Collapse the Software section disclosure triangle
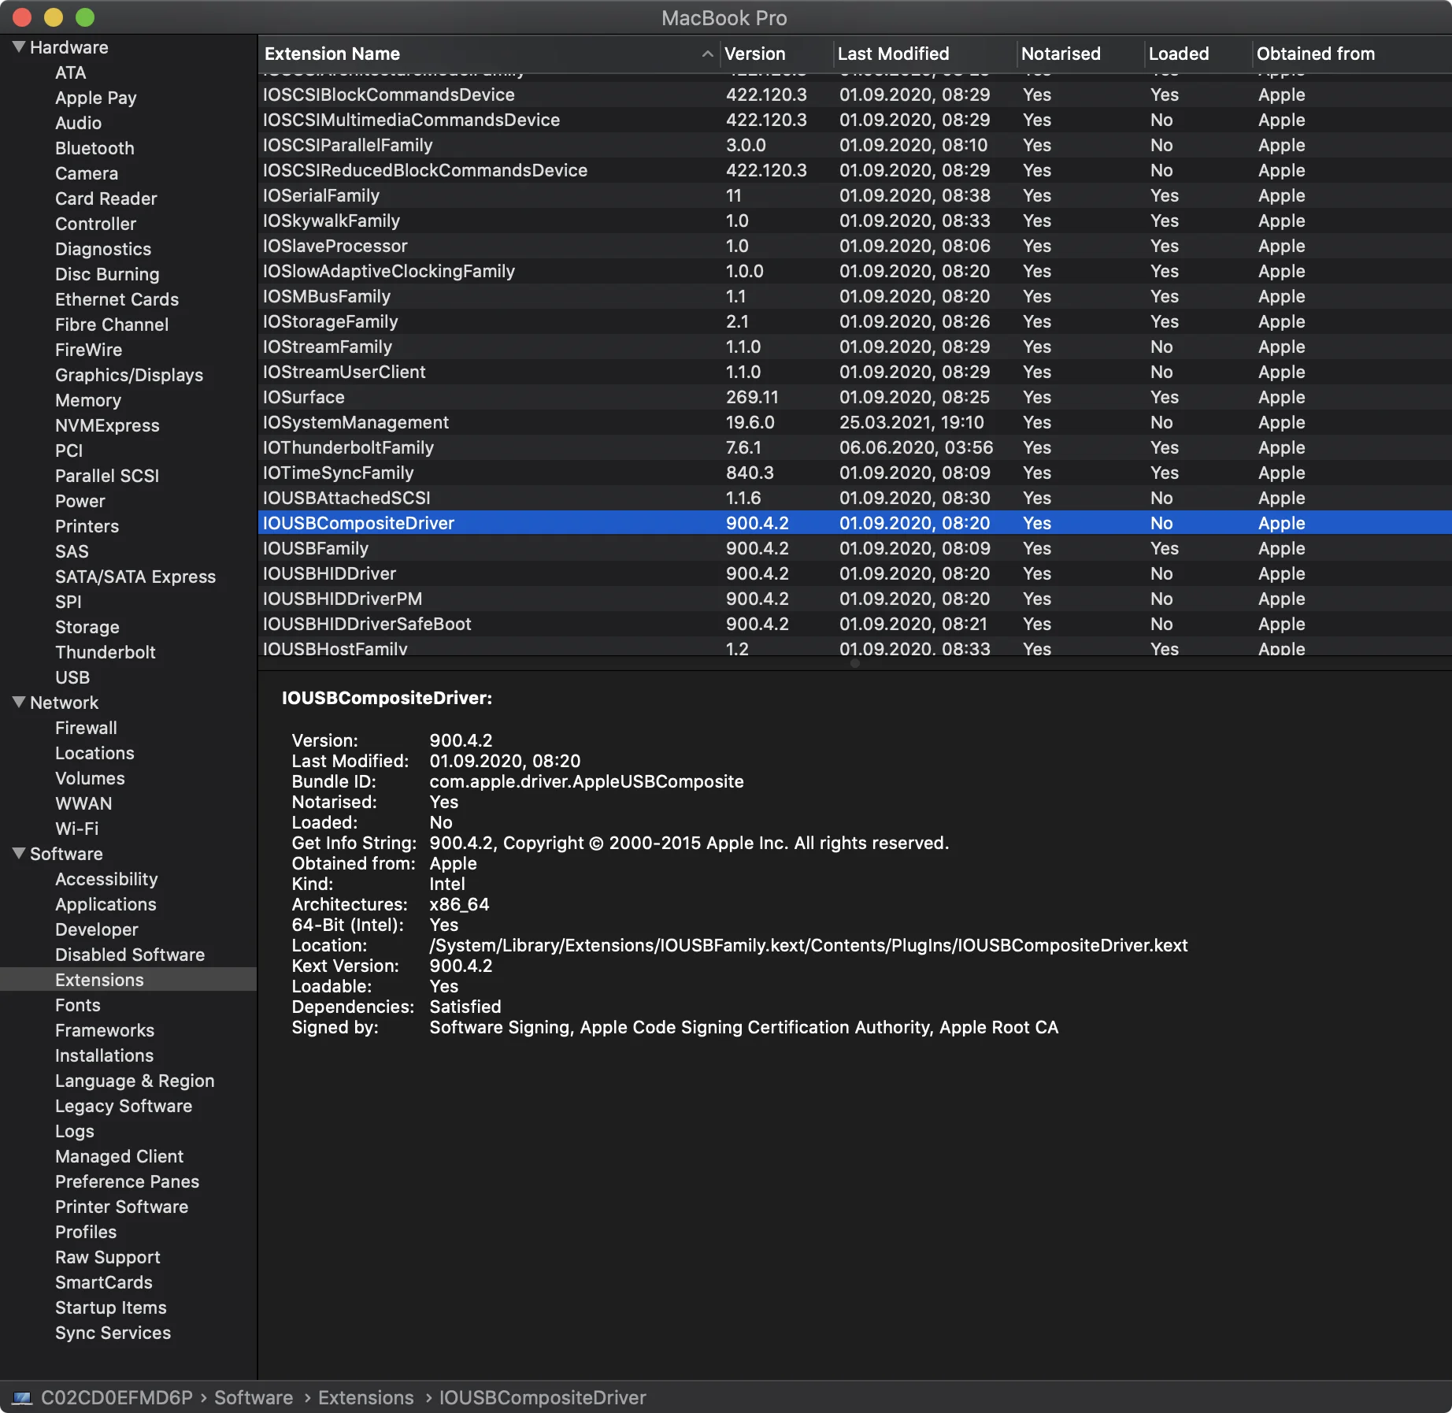 pyautogui.click(x=19, y=854)
